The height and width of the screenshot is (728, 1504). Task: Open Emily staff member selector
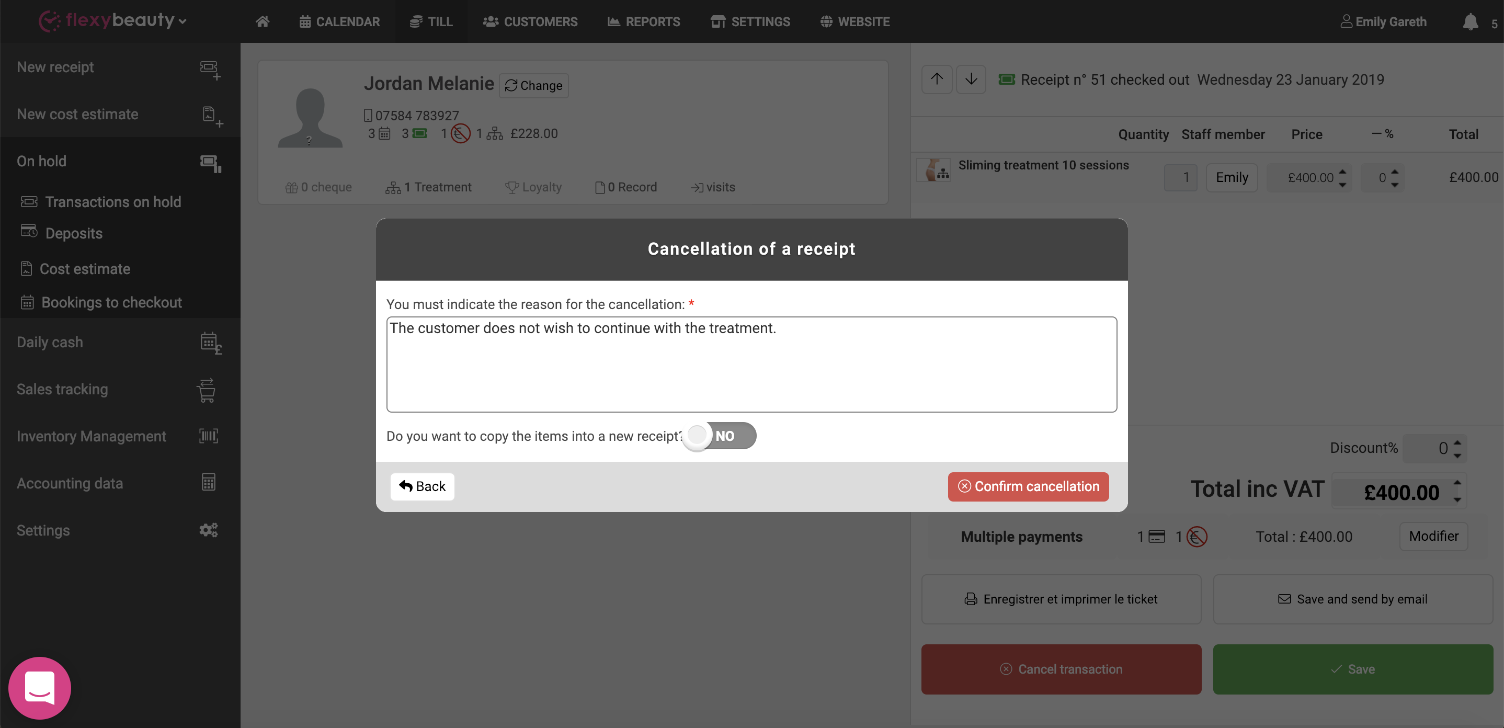1232,177
